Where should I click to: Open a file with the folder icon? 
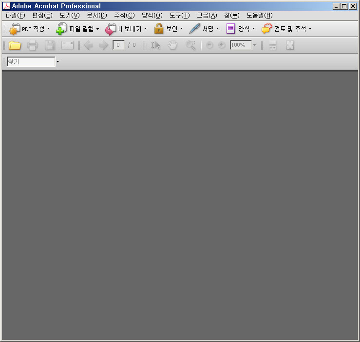click(15, 45)
